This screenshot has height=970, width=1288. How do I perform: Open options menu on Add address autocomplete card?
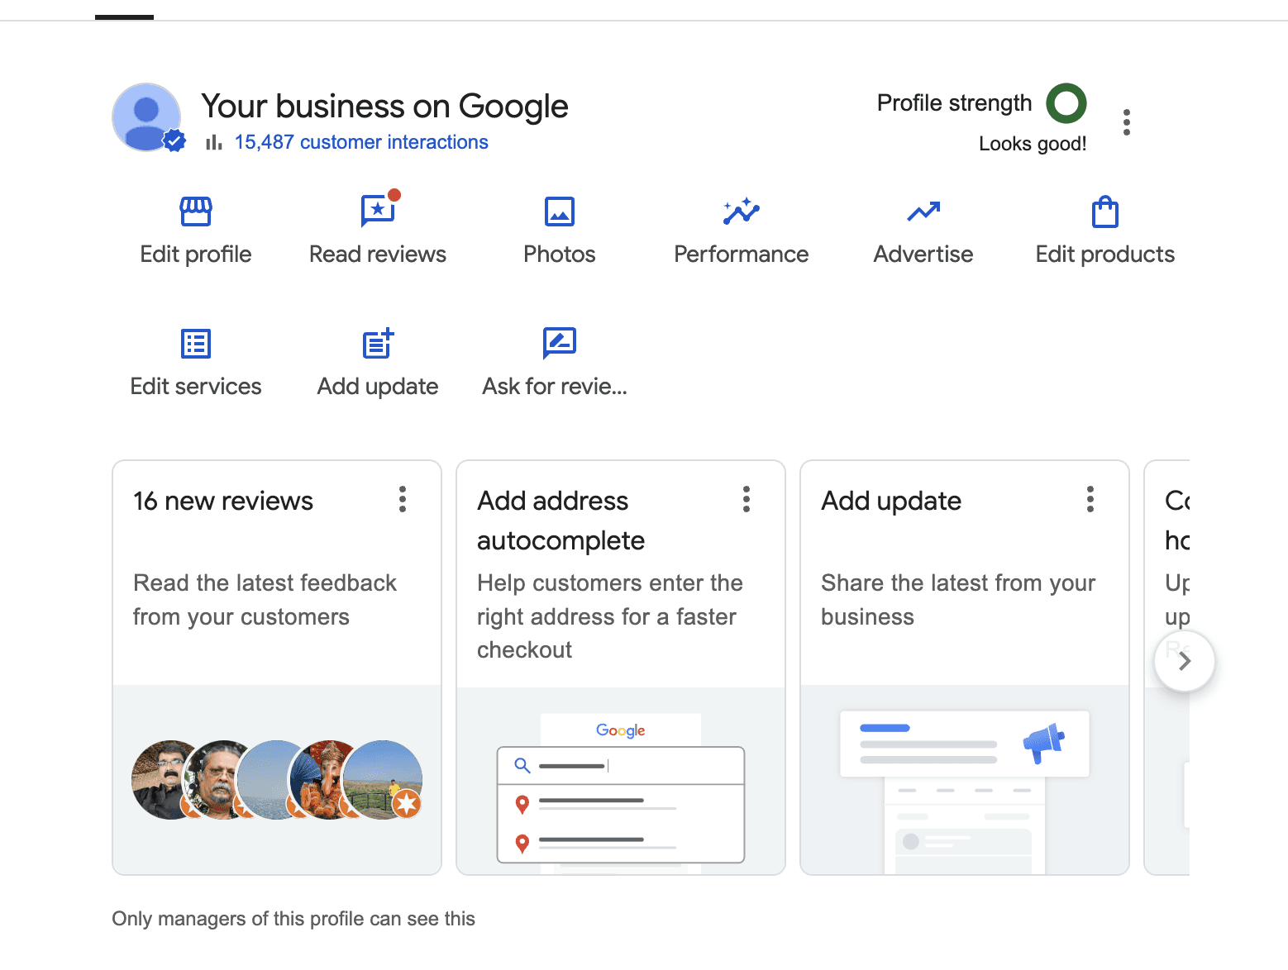click(x=747, y=499)
